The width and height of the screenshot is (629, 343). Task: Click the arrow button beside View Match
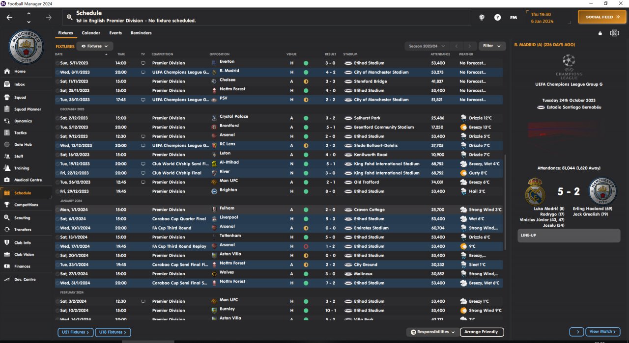point(576,332)
